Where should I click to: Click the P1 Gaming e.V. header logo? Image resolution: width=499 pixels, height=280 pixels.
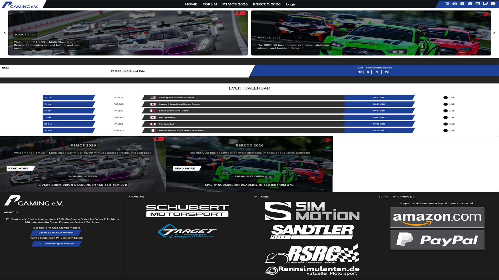(x=20, y=5)
